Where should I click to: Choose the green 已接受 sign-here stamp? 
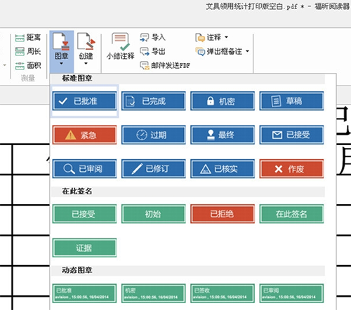point(84,214)
